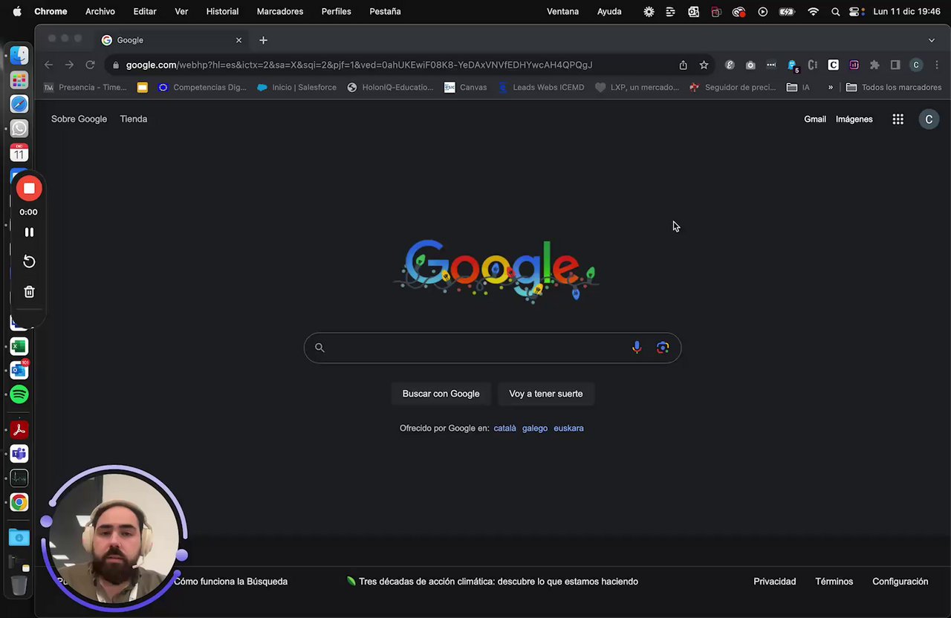Bookmark this page with the star icon
The width and height of the screenshot is (951, 618).
(x=704, y=65)
